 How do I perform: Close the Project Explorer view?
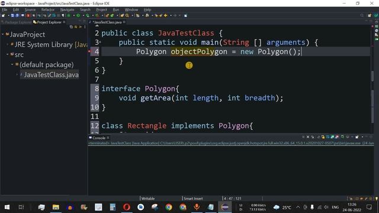[64, 22]
